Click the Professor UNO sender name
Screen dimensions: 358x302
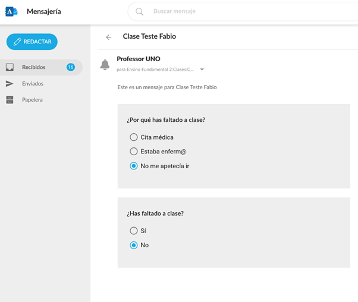coord(139,59)
